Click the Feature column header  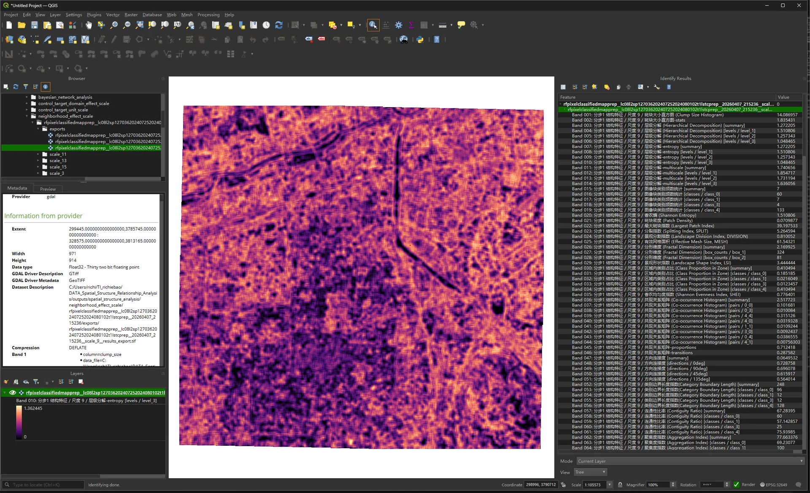pos(667,97)
